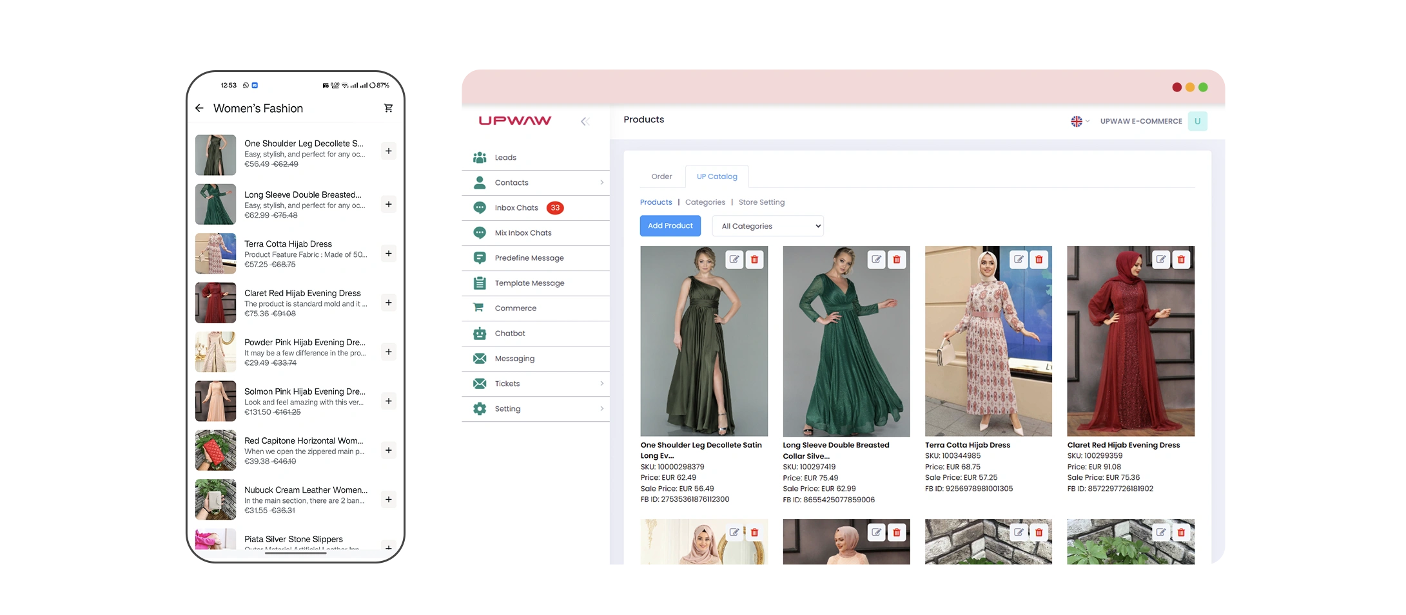Edit the Terra Cotta Hijab Dress product
Image resolution: width=1406 pixels, height=615 pixels.
[1019, 259]
